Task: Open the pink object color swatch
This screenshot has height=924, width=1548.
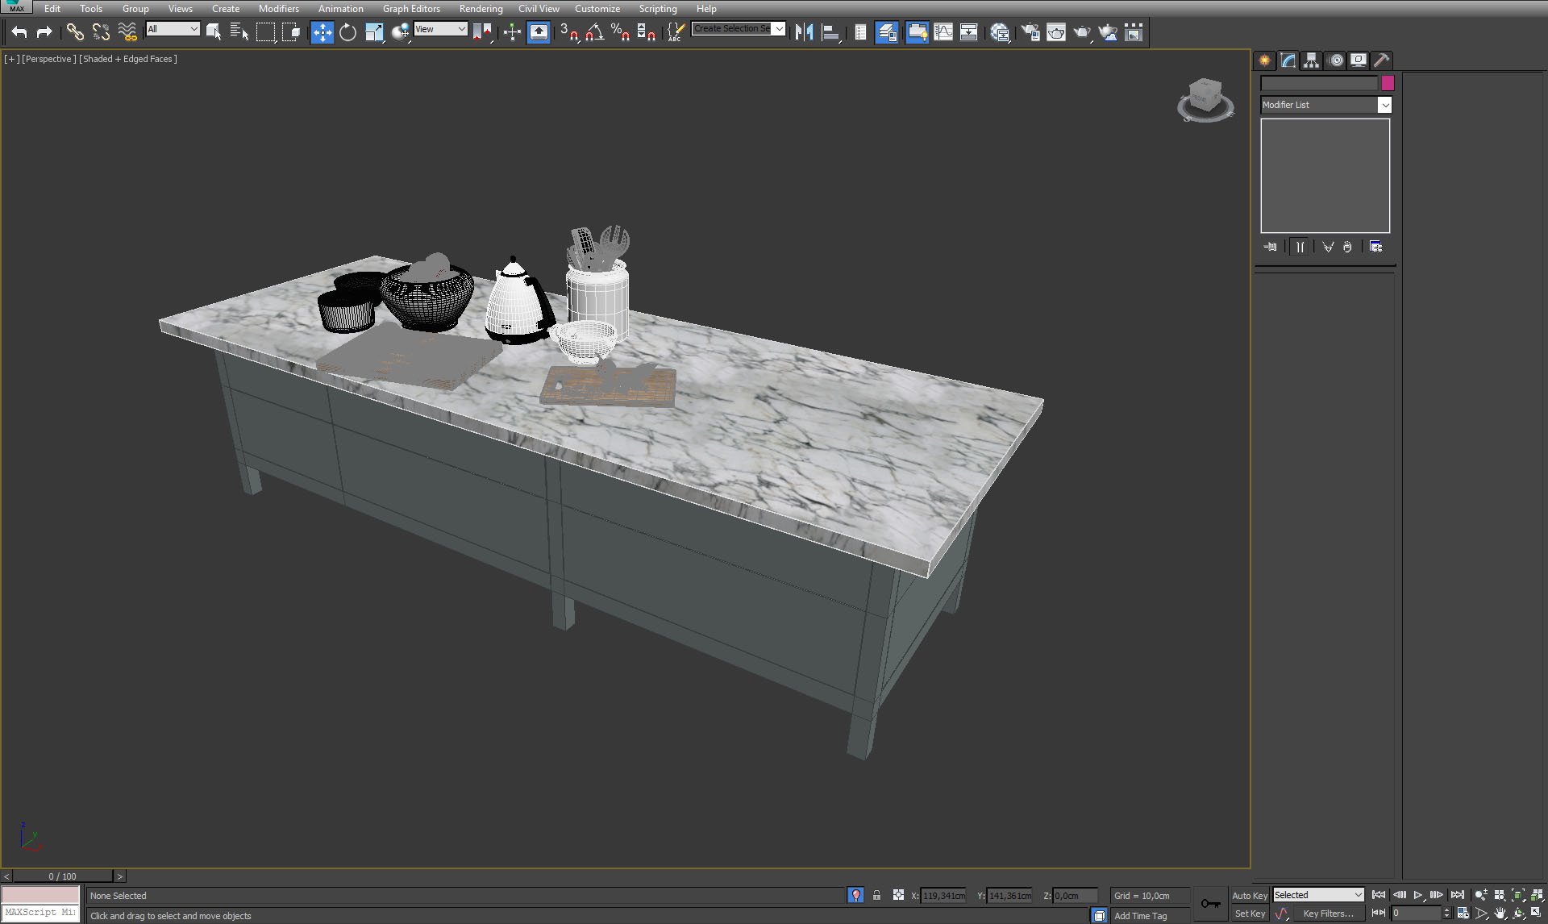Action: click(x=1388, y=83)
